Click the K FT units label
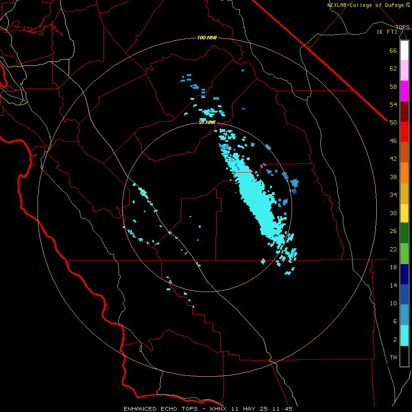The width and height of the screenshot is (412, 412). (387, 32)
